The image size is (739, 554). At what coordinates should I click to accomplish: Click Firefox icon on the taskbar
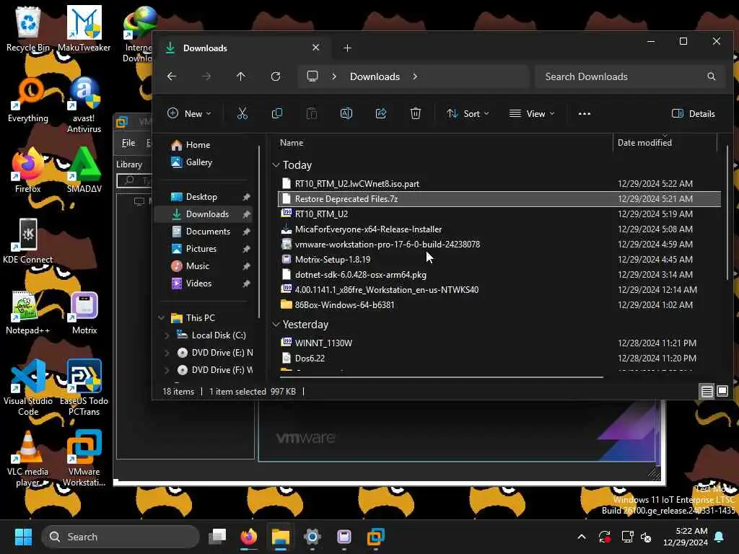tap(249, 537)
